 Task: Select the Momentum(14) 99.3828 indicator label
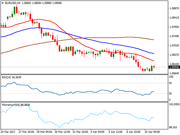16,105
